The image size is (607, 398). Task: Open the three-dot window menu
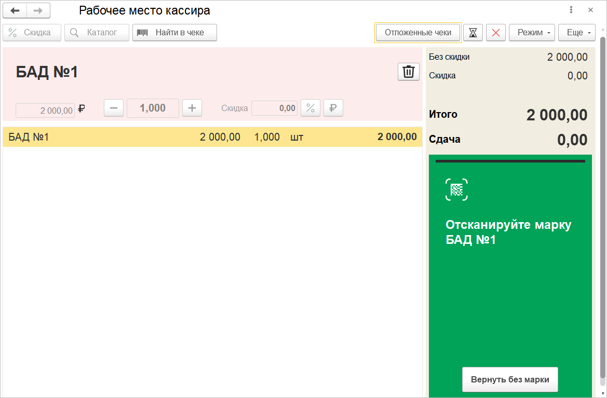coord(571,10)
